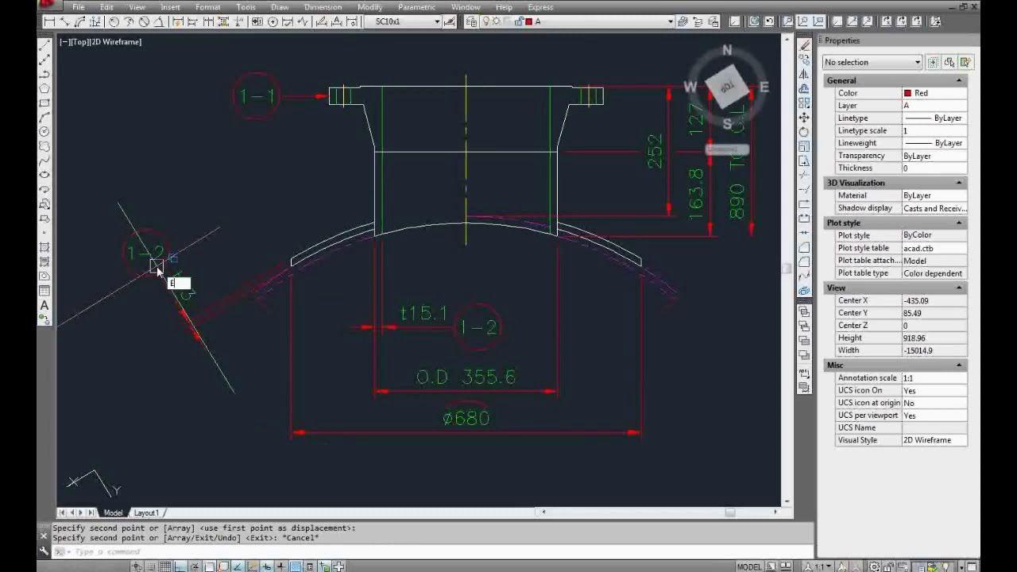Toggle Dynamic Input in status bar
1017x572 pixels.
pos(266,566)
